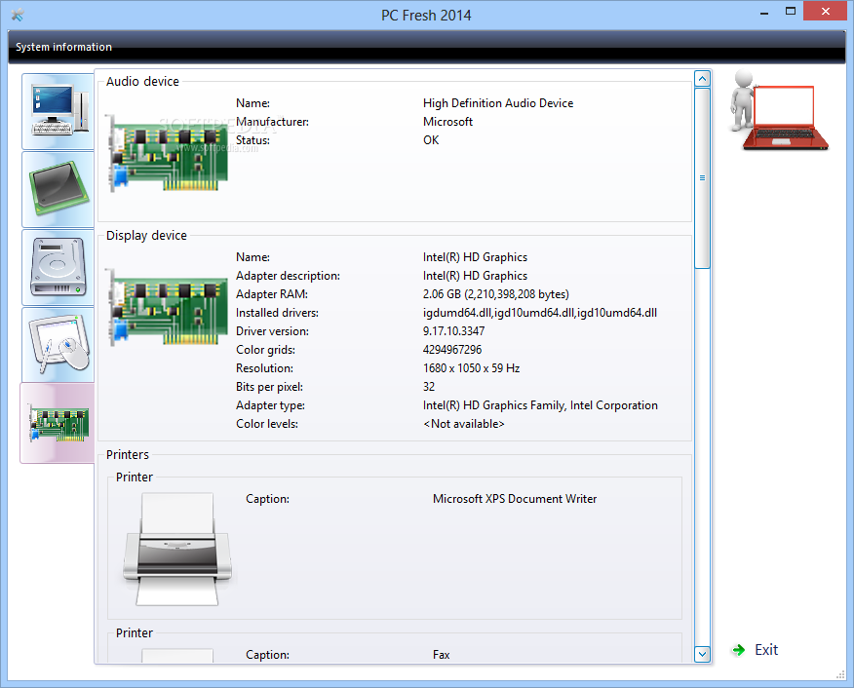Open the computer overview sidebar icon

(x=58, y=112)
